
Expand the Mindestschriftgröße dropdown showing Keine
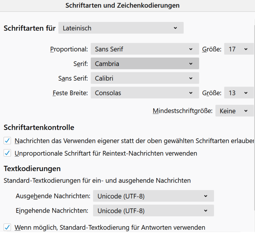click(x=234, y=111)
